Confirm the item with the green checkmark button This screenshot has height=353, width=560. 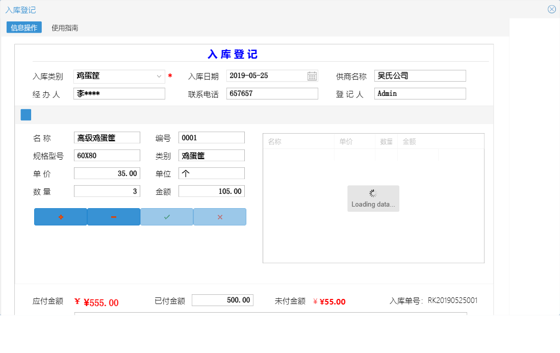(x=166, y=217)
